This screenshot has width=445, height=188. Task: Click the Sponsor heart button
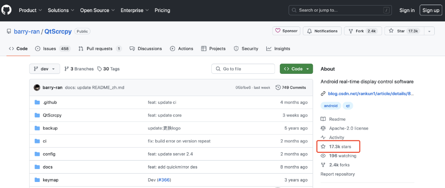(286, 31)
